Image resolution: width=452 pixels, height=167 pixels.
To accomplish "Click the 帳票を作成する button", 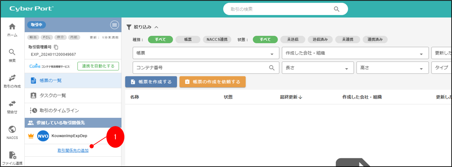I will coord(151,82).
